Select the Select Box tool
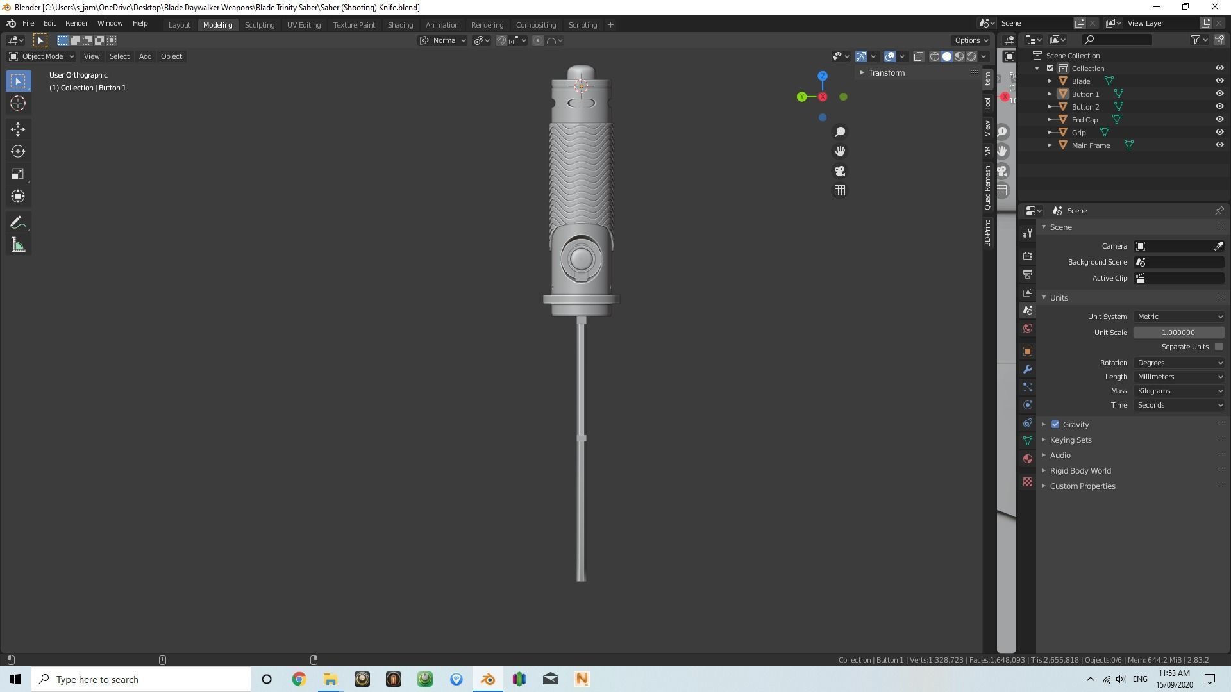1231x692 pixels. (18, 81)
